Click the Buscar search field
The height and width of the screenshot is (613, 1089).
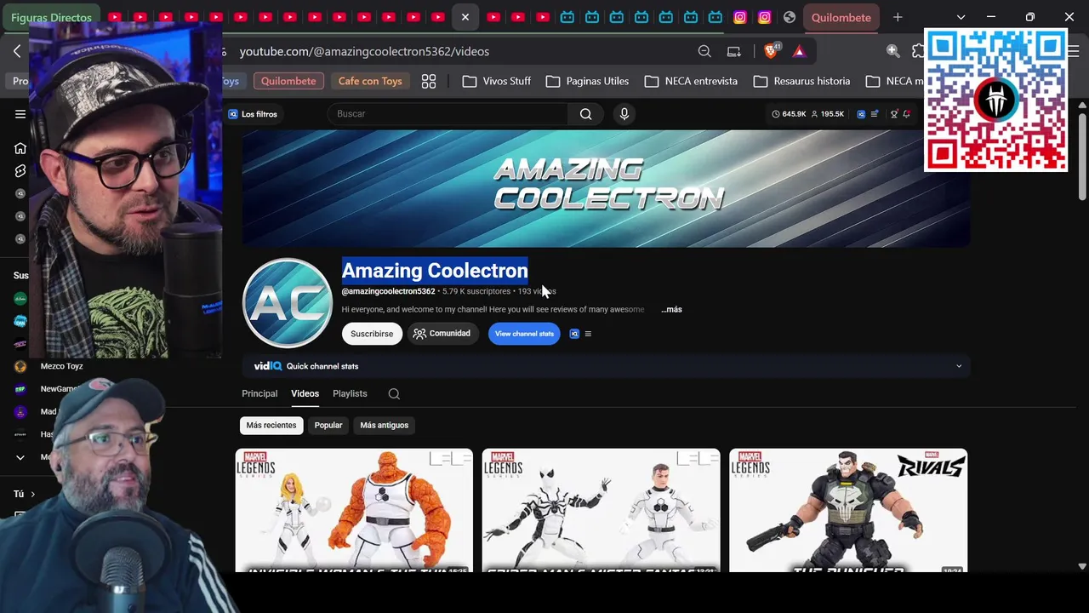click(448, 114)
